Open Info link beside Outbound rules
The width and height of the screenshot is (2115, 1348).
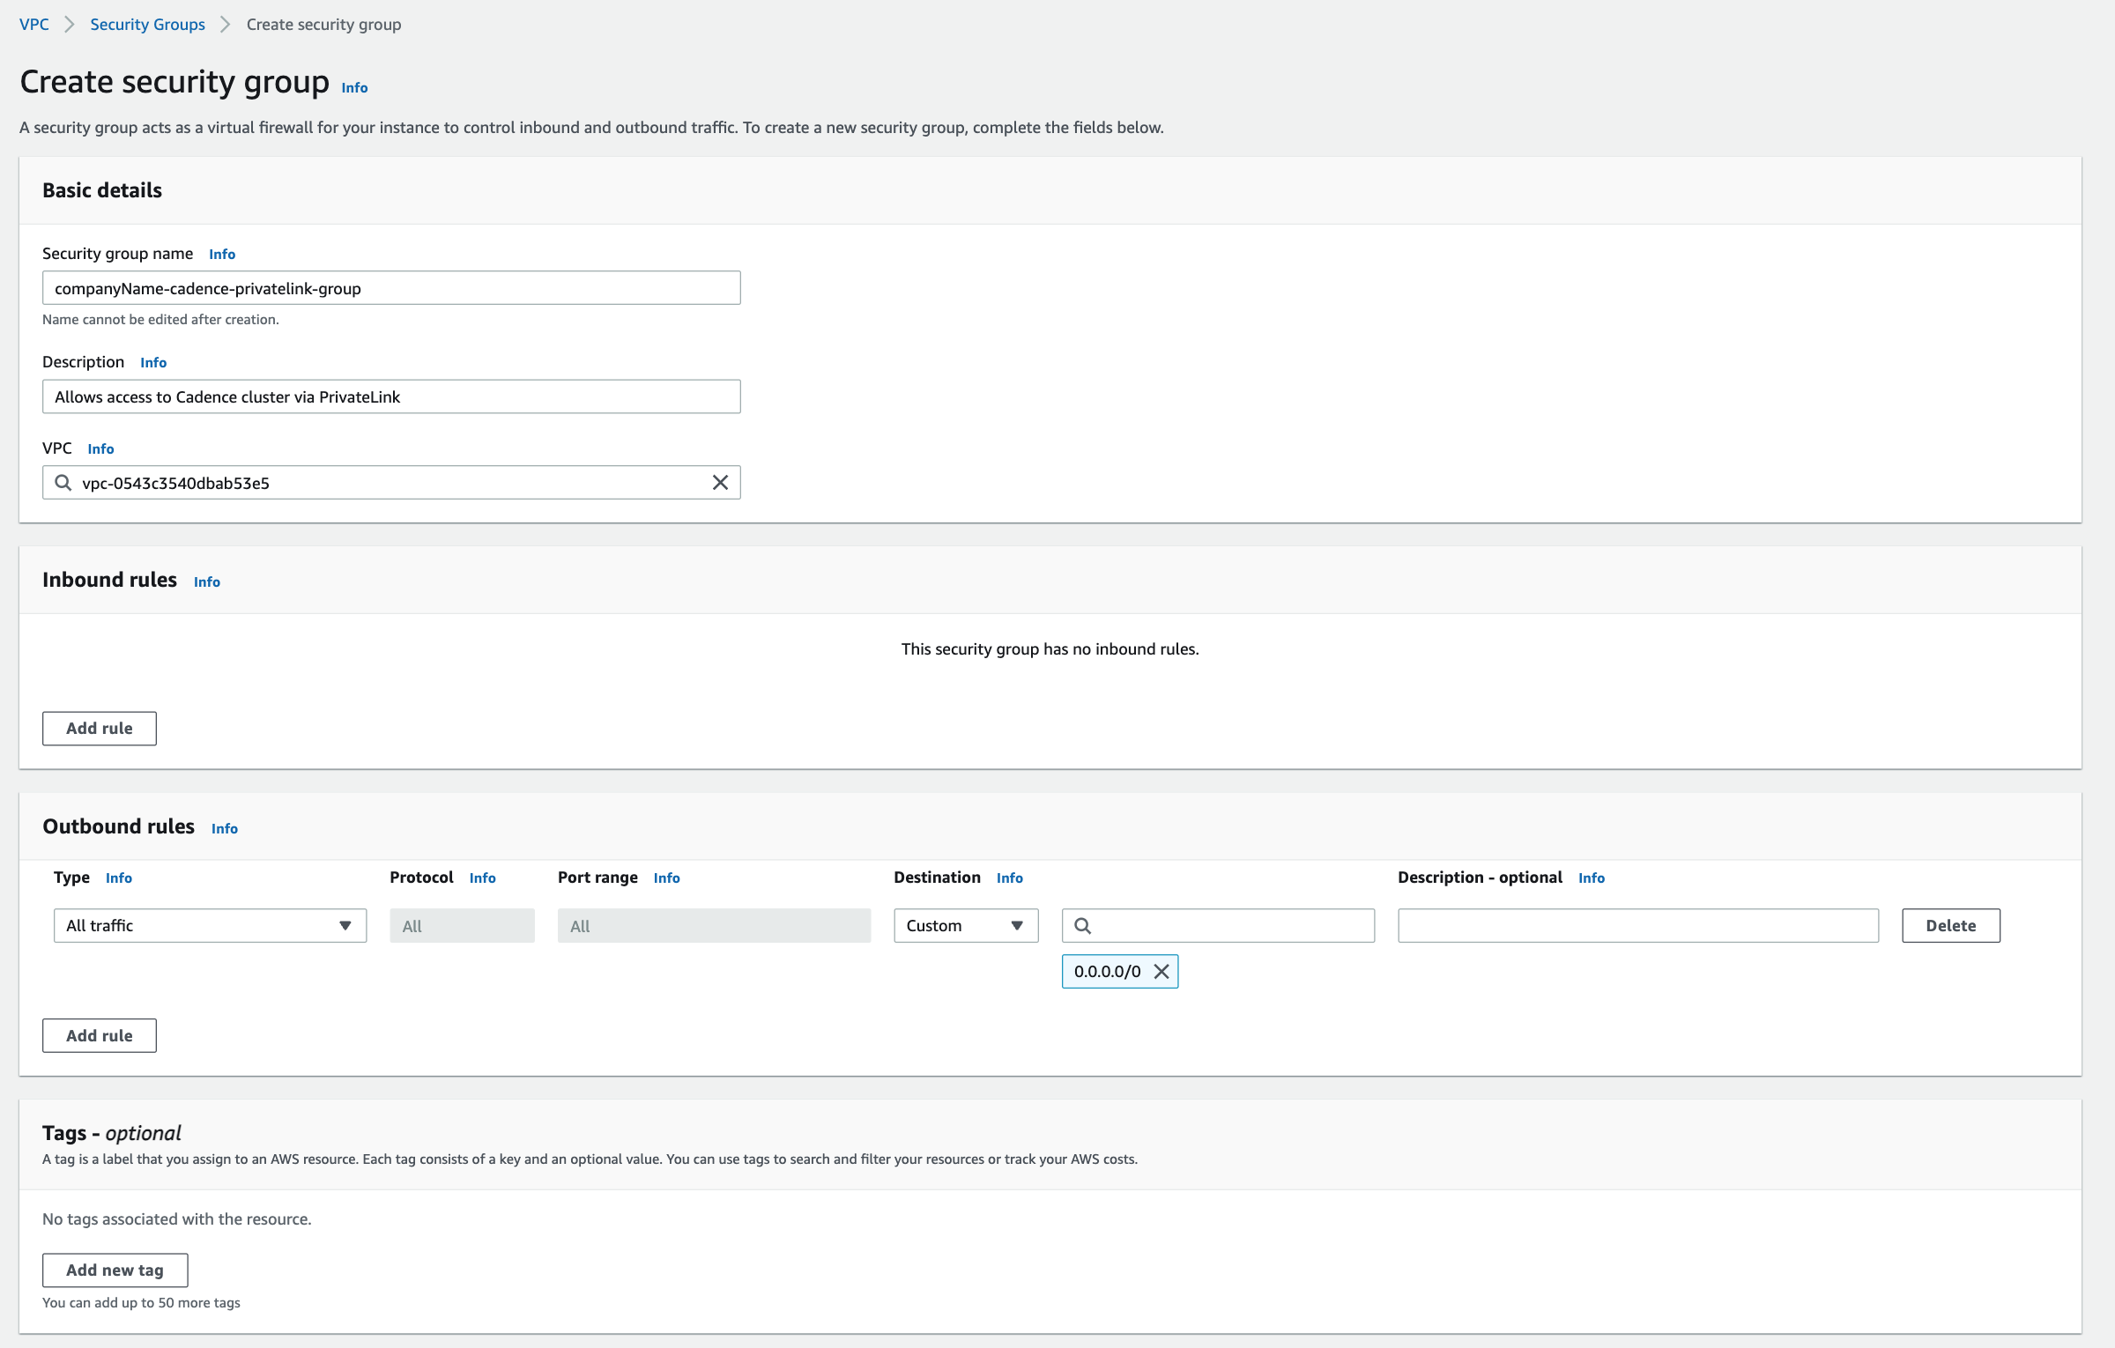pos(224,828)
